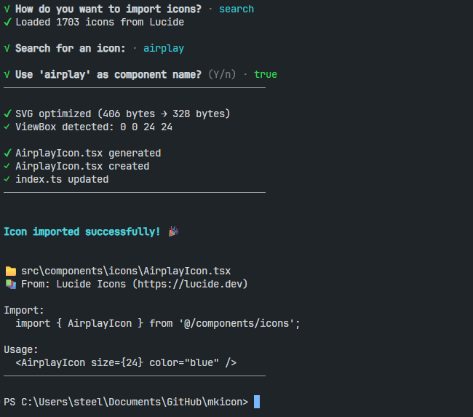Click the text 'How do you want to import icons?'
Screen dimensions: 473x417
(108, 9)
